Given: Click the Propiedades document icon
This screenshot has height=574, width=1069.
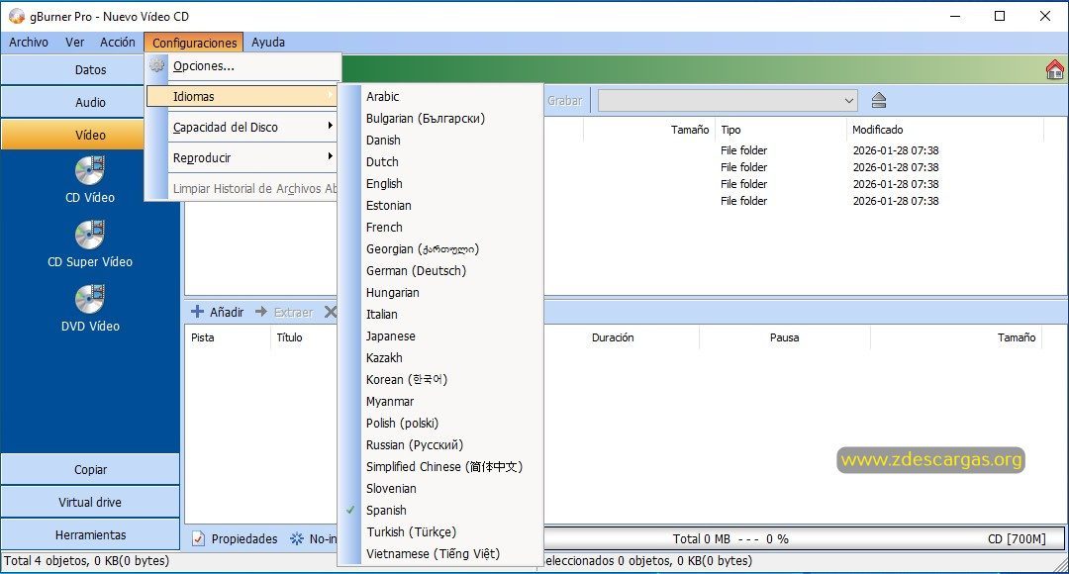Looking at the screenshot, I should pos(198,538).
